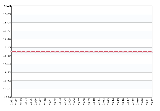
Task: Click the data point at 03-11
Action: (99, 52)
